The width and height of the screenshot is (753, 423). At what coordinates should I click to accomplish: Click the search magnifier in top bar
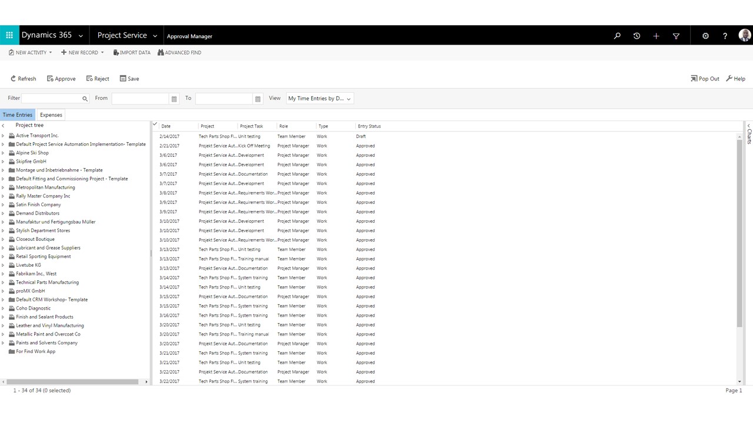pyautogui.click(x=617, y=36)
